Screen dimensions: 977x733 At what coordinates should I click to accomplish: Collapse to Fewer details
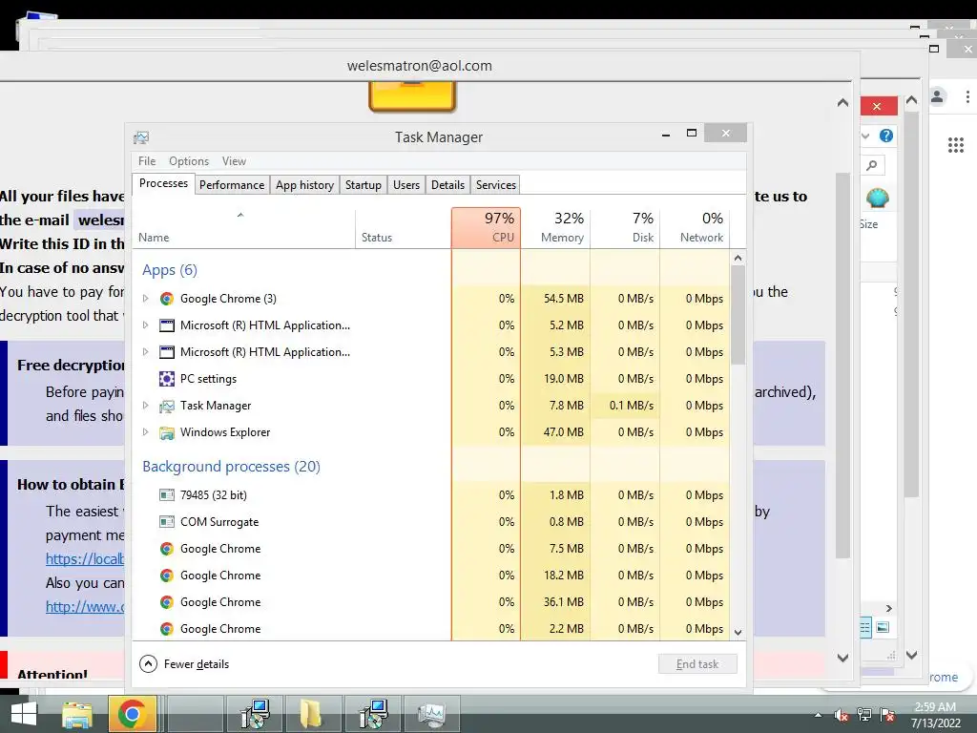point(184,664)
